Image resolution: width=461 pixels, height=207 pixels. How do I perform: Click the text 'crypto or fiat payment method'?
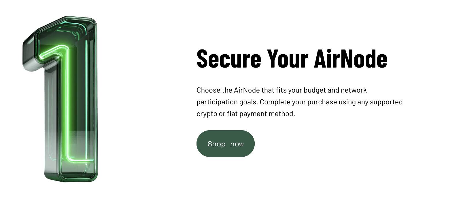(245, 114)
